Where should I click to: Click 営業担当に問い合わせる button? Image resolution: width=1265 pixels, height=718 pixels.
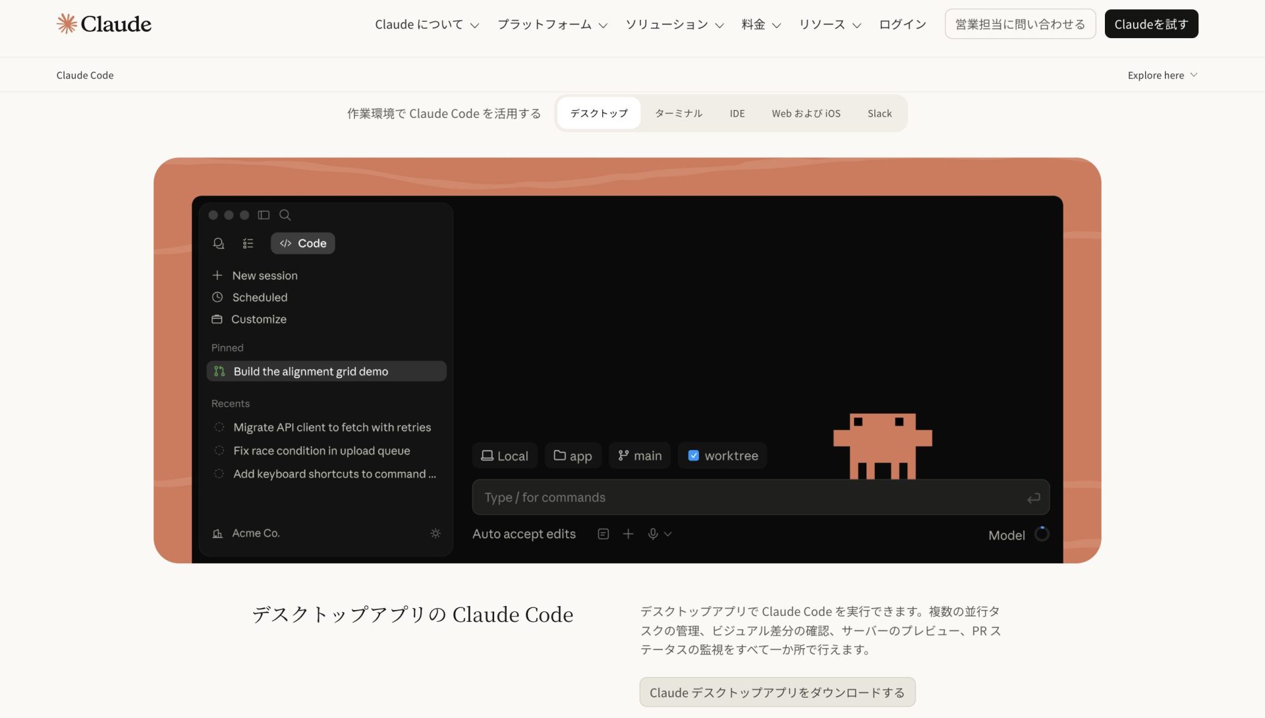pyautogui.click(x=1020, y=24)
